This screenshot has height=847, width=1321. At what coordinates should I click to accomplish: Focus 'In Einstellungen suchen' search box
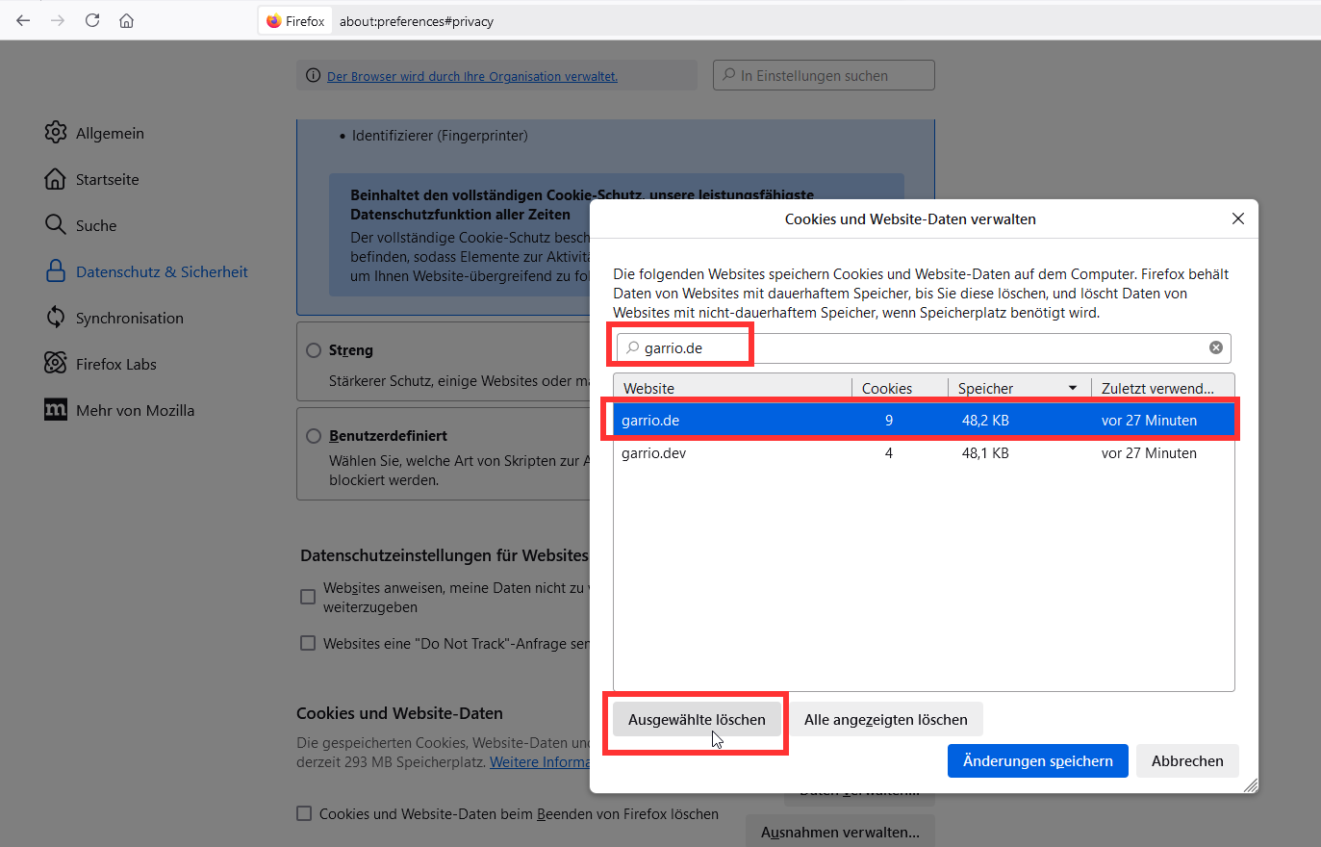(x=824, y=75)
